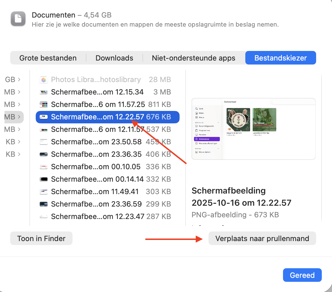Click the black thumbnail icon next to 00.14.14
Viewport: 332px width, 292px height.
(x=43, y=179)
